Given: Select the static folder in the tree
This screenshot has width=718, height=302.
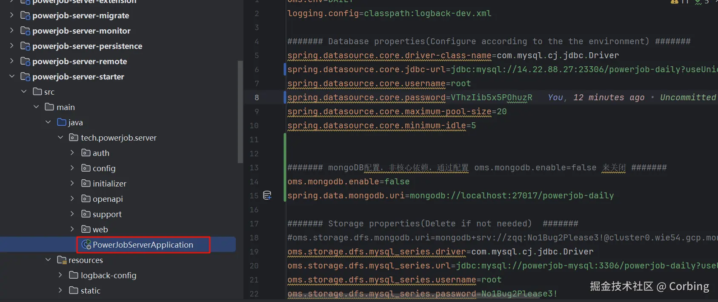Looking at the screenshot, I should 90,291.
